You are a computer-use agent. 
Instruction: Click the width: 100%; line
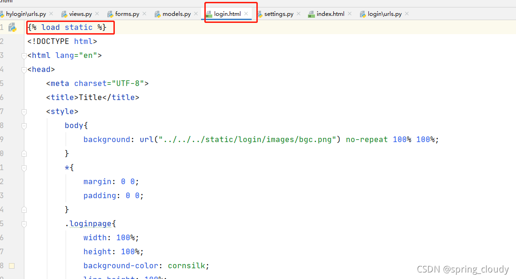[x=111, y=238]
